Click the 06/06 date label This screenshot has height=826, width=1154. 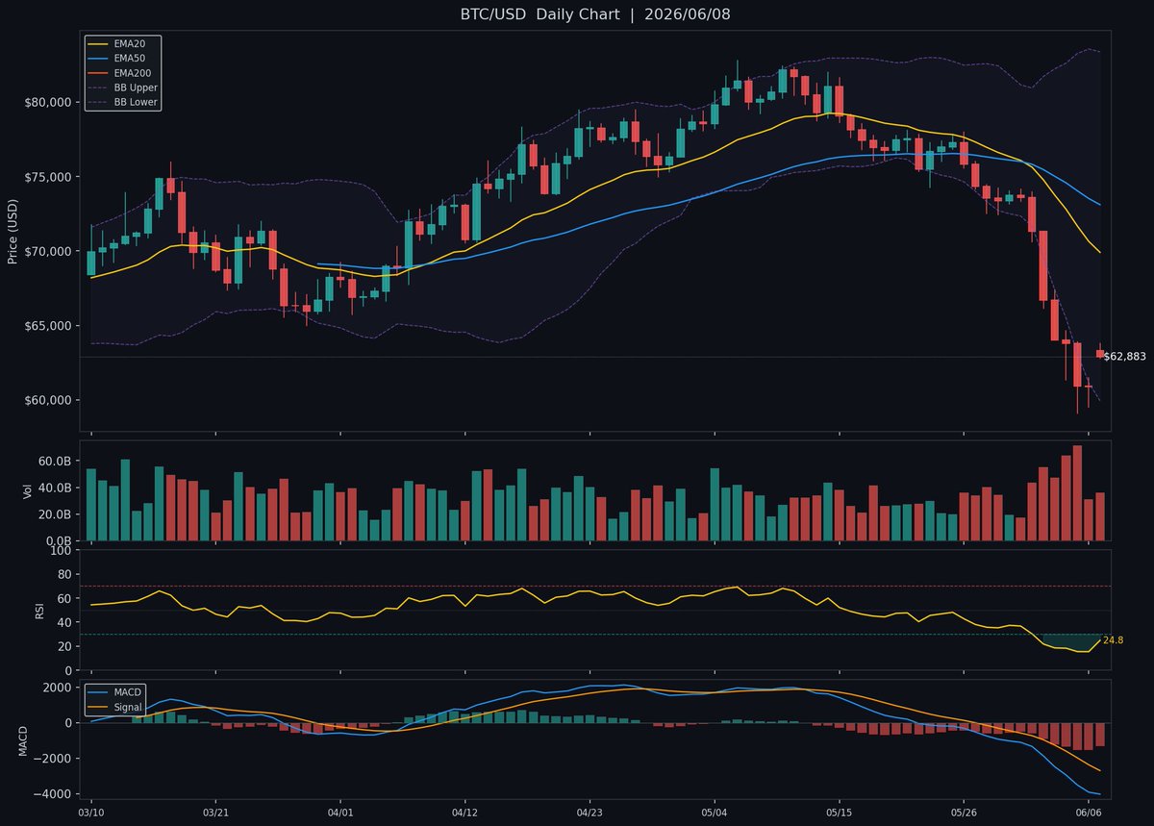pyautogui.click(x=1089, y=813)
